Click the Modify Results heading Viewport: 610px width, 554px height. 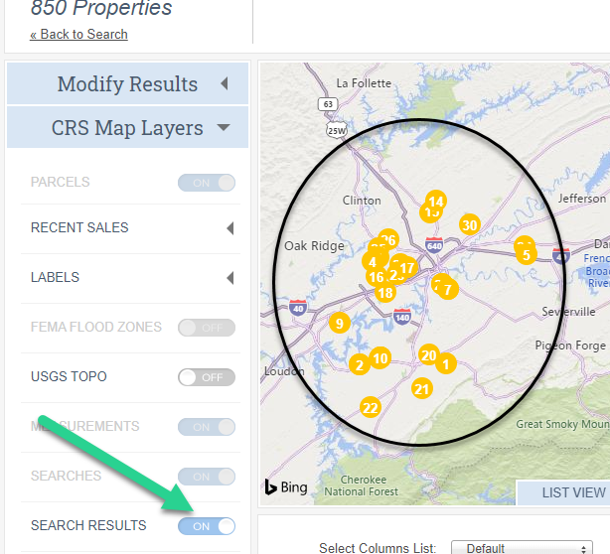pyautogui.click(x=127, y=84)
